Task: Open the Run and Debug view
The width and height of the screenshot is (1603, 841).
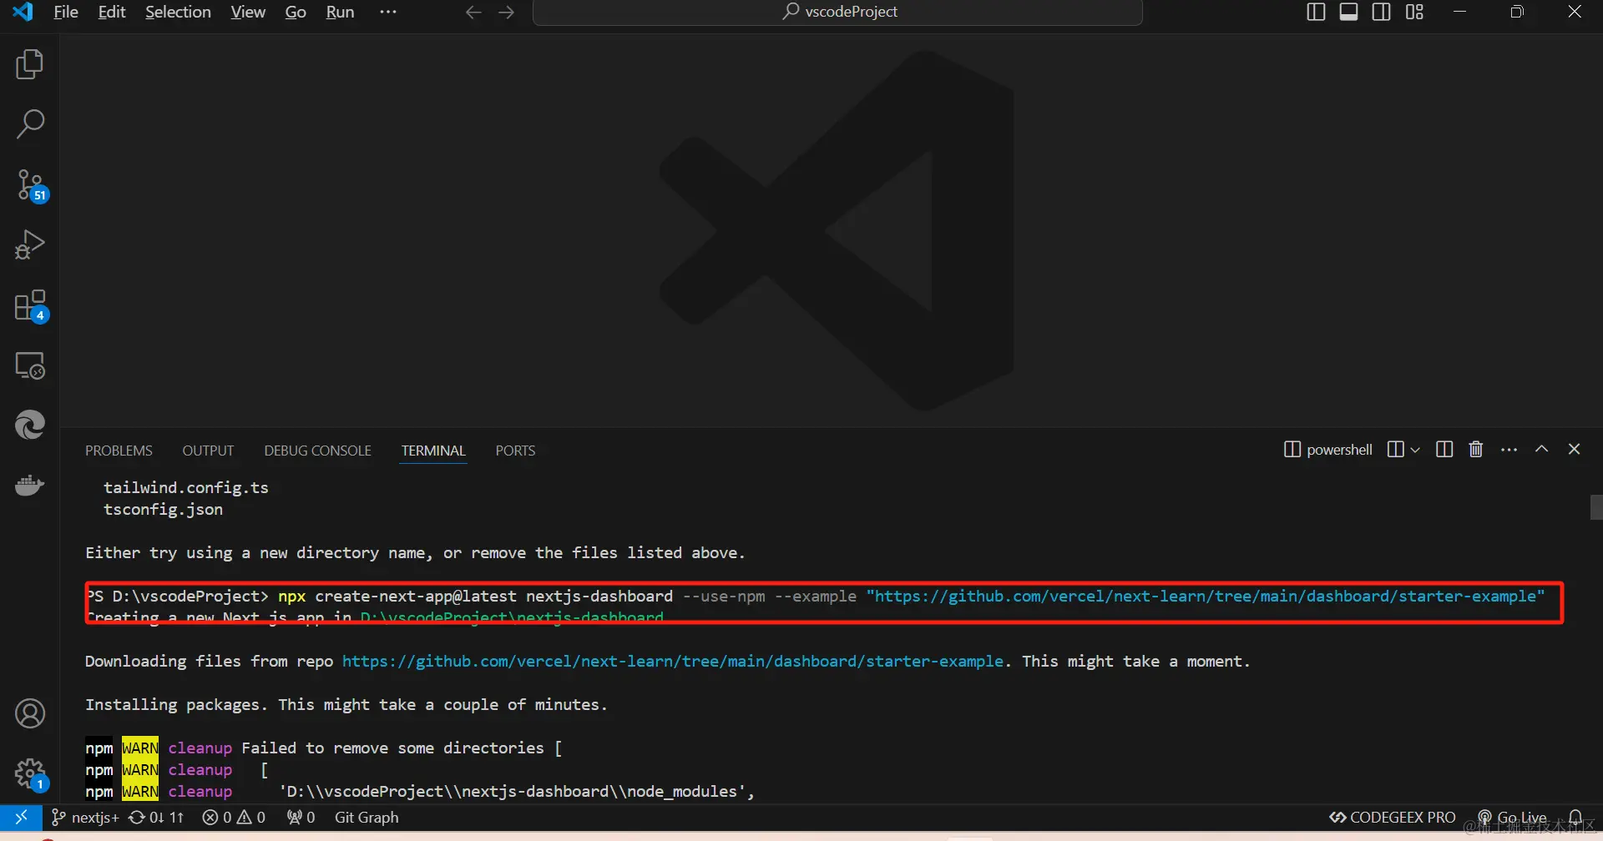Action: (30, 244)
